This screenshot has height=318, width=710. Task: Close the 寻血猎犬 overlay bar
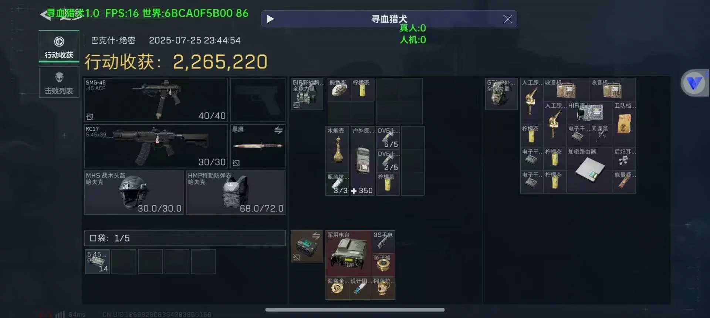click(508, 19)
